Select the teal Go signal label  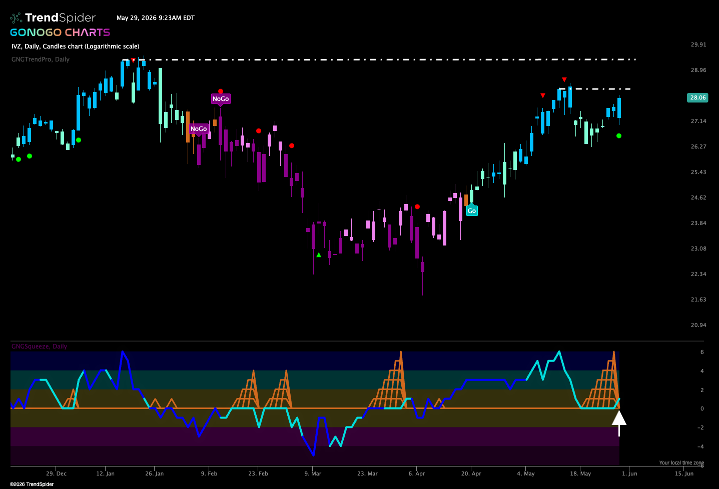tap(472, 210)
